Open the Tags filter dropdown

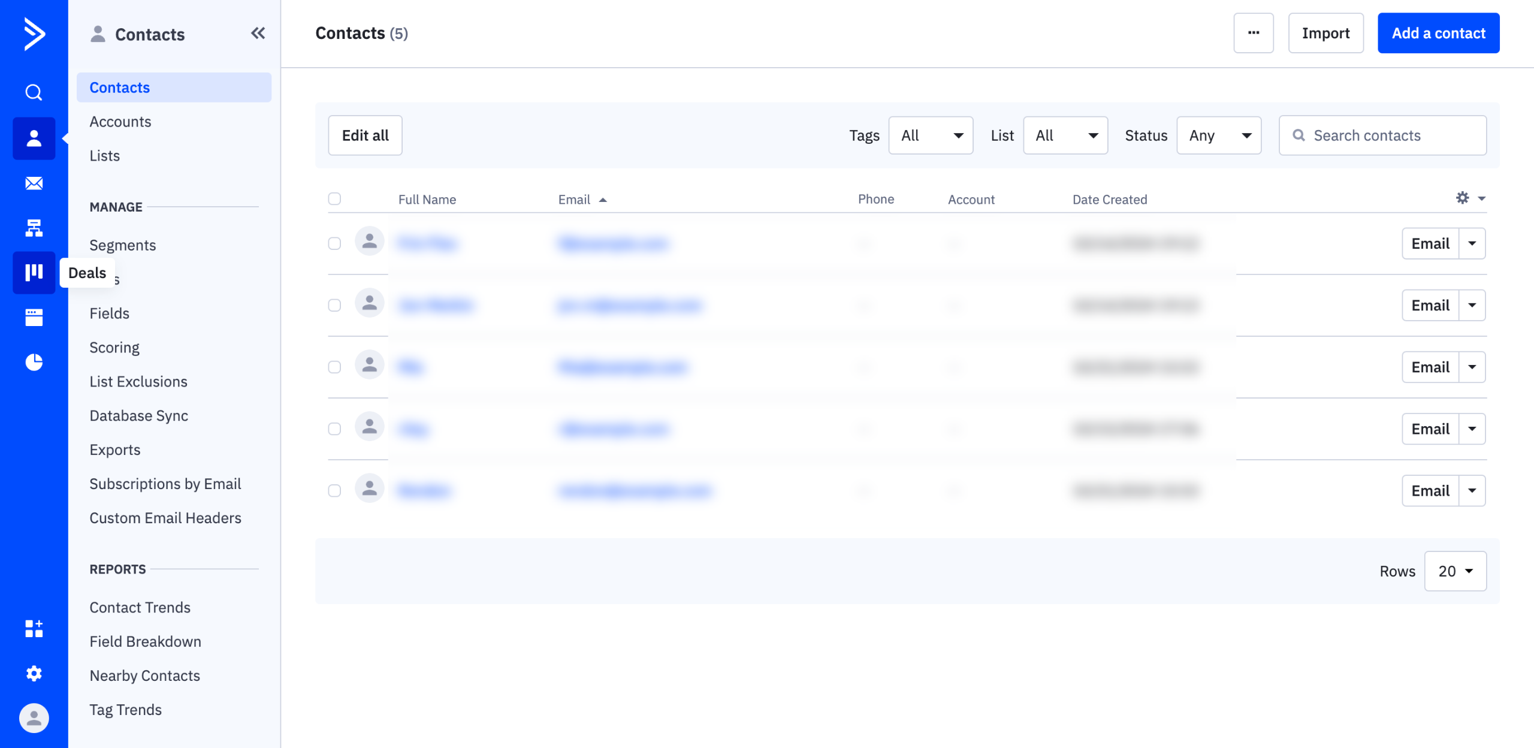click(x=930, y=135)
